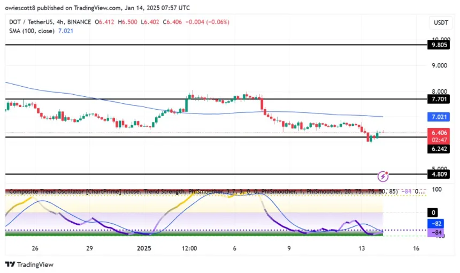The height and width of the screenshot is (273, 460).
Task: Click the 13 date marker on time axis
Action: (x=362, y=249)
